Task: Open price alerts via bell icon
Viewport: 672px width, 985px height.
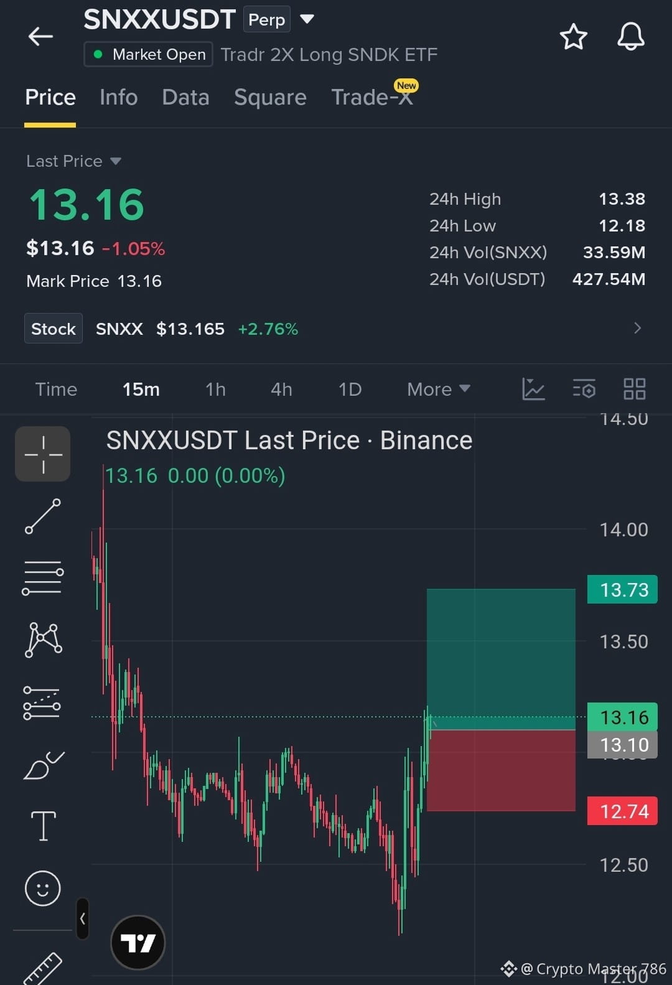Action: click(x=630, y=36)
